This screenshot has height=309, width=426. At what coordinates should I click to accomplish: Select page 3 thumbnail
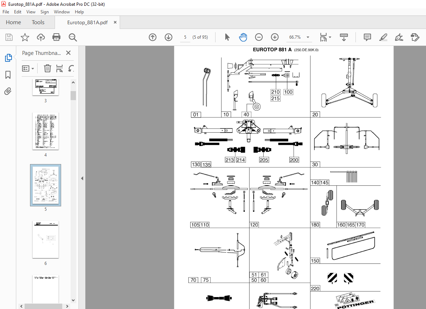(45, 87)
